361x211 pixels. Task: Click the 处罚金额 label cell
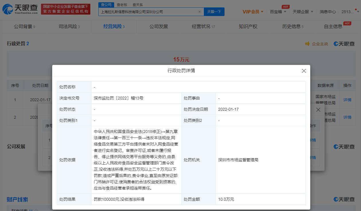click(x=198, y=199)
